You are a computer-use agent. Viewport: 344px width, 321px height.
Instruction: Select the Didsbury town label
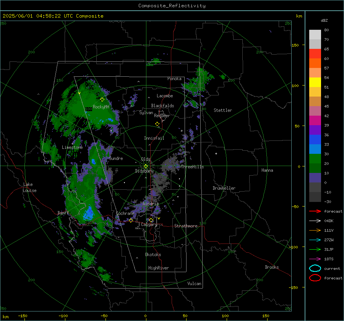[x=144, y=171]
